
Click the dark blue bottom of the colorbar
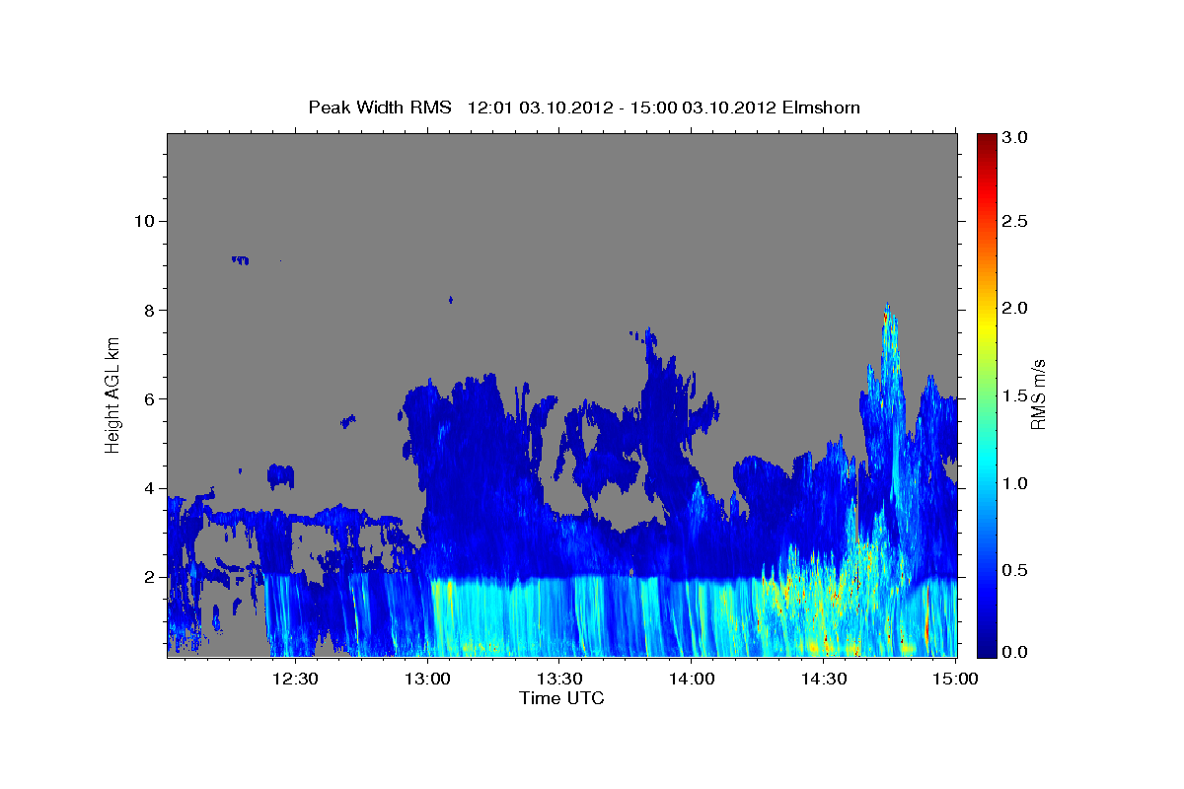tap(986, 647)
